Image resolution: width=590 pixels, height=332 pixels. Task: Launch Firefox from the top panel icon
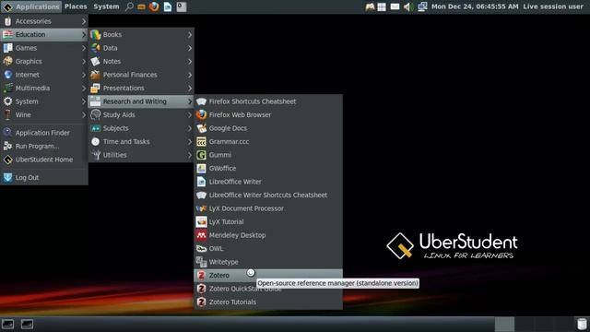pyautogui.click(x=154, y=6)
